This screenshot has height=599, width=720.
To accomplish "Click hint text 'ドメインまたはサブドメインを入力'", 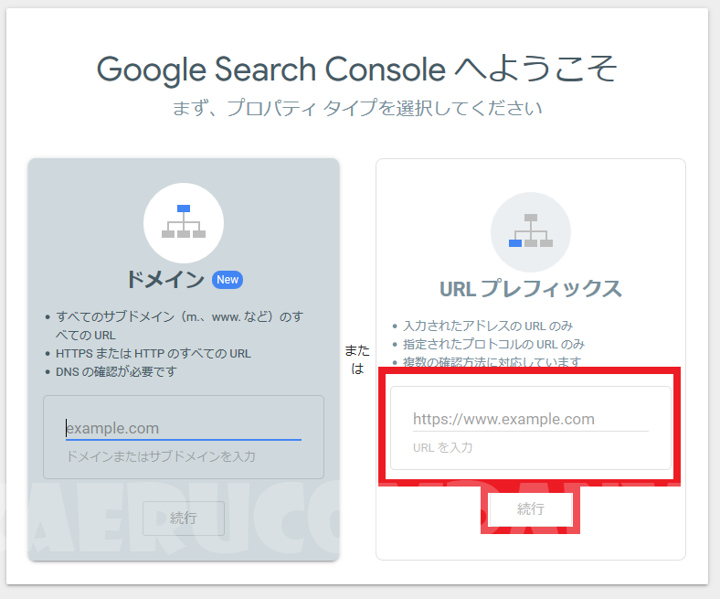I will 161,456.
